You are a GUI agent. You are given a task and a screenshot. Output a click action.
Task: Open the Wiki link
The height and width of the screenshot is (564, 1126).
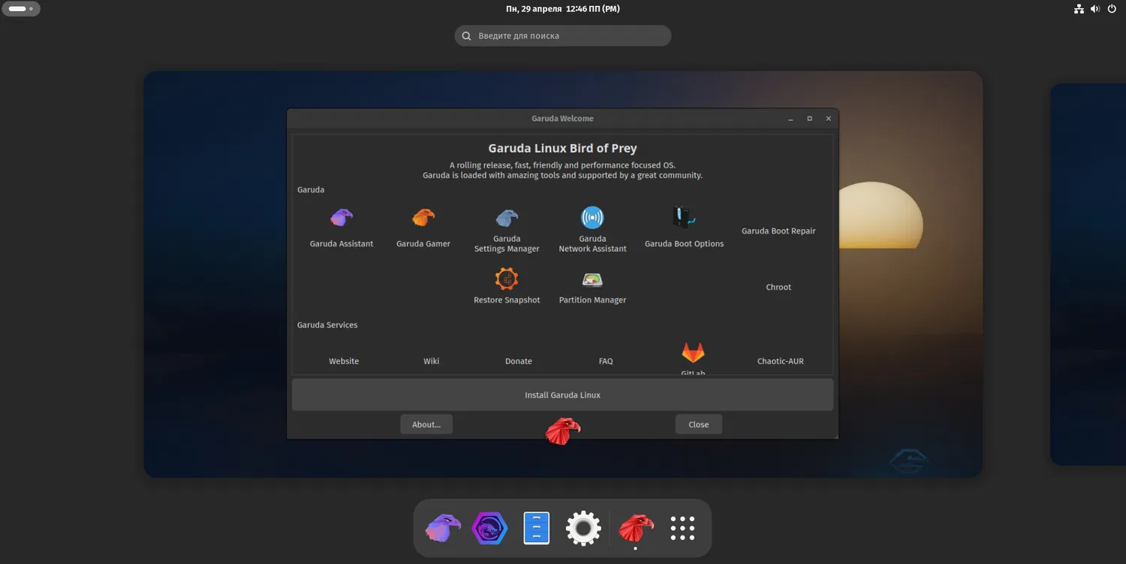431,361
